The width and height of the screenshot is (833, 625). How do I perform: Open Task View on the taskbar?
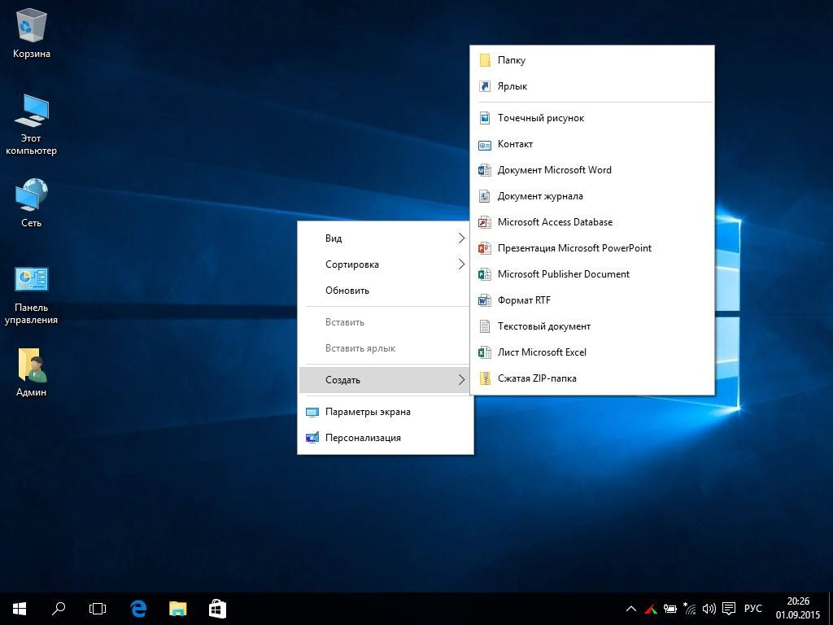tap(98, 609)
